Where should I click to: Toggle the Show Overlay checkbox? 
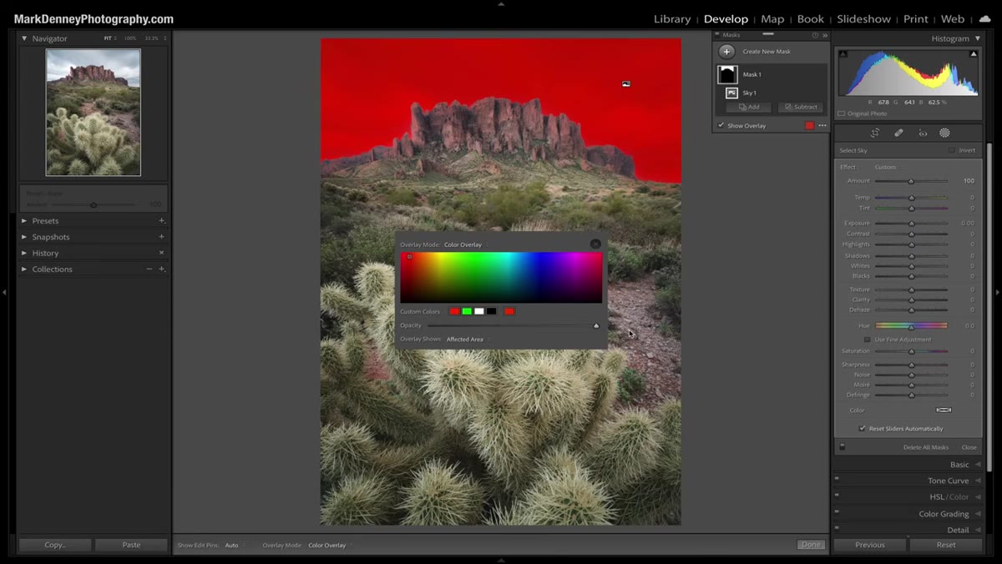[x=721, y=126]
